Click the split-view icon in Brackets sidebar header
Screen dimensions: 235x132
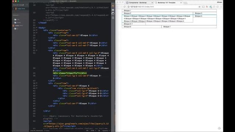click(x=27, y=5)
